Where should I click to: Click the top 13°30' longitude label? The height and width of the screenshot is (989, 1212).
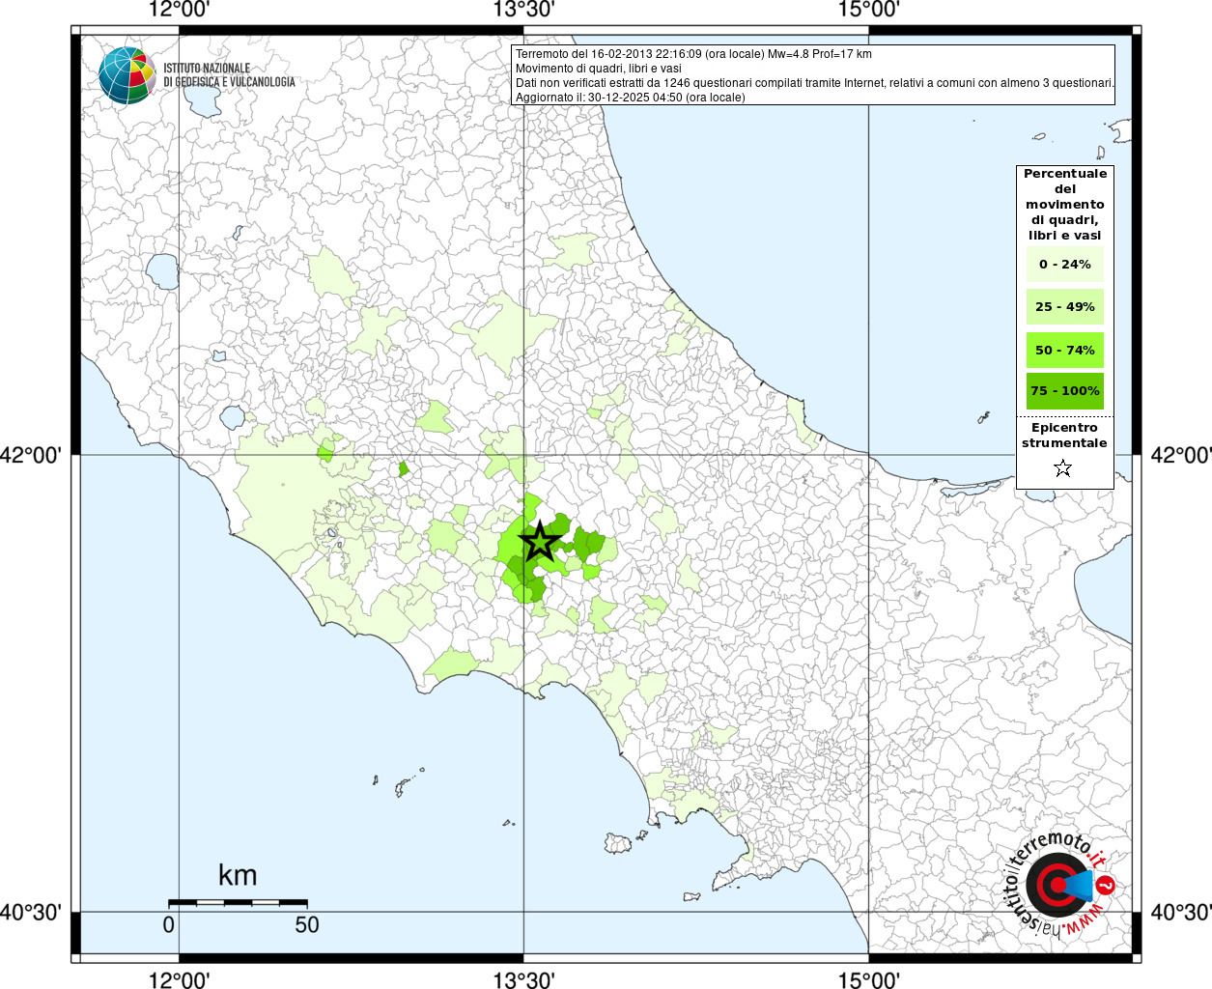(523, 10)
